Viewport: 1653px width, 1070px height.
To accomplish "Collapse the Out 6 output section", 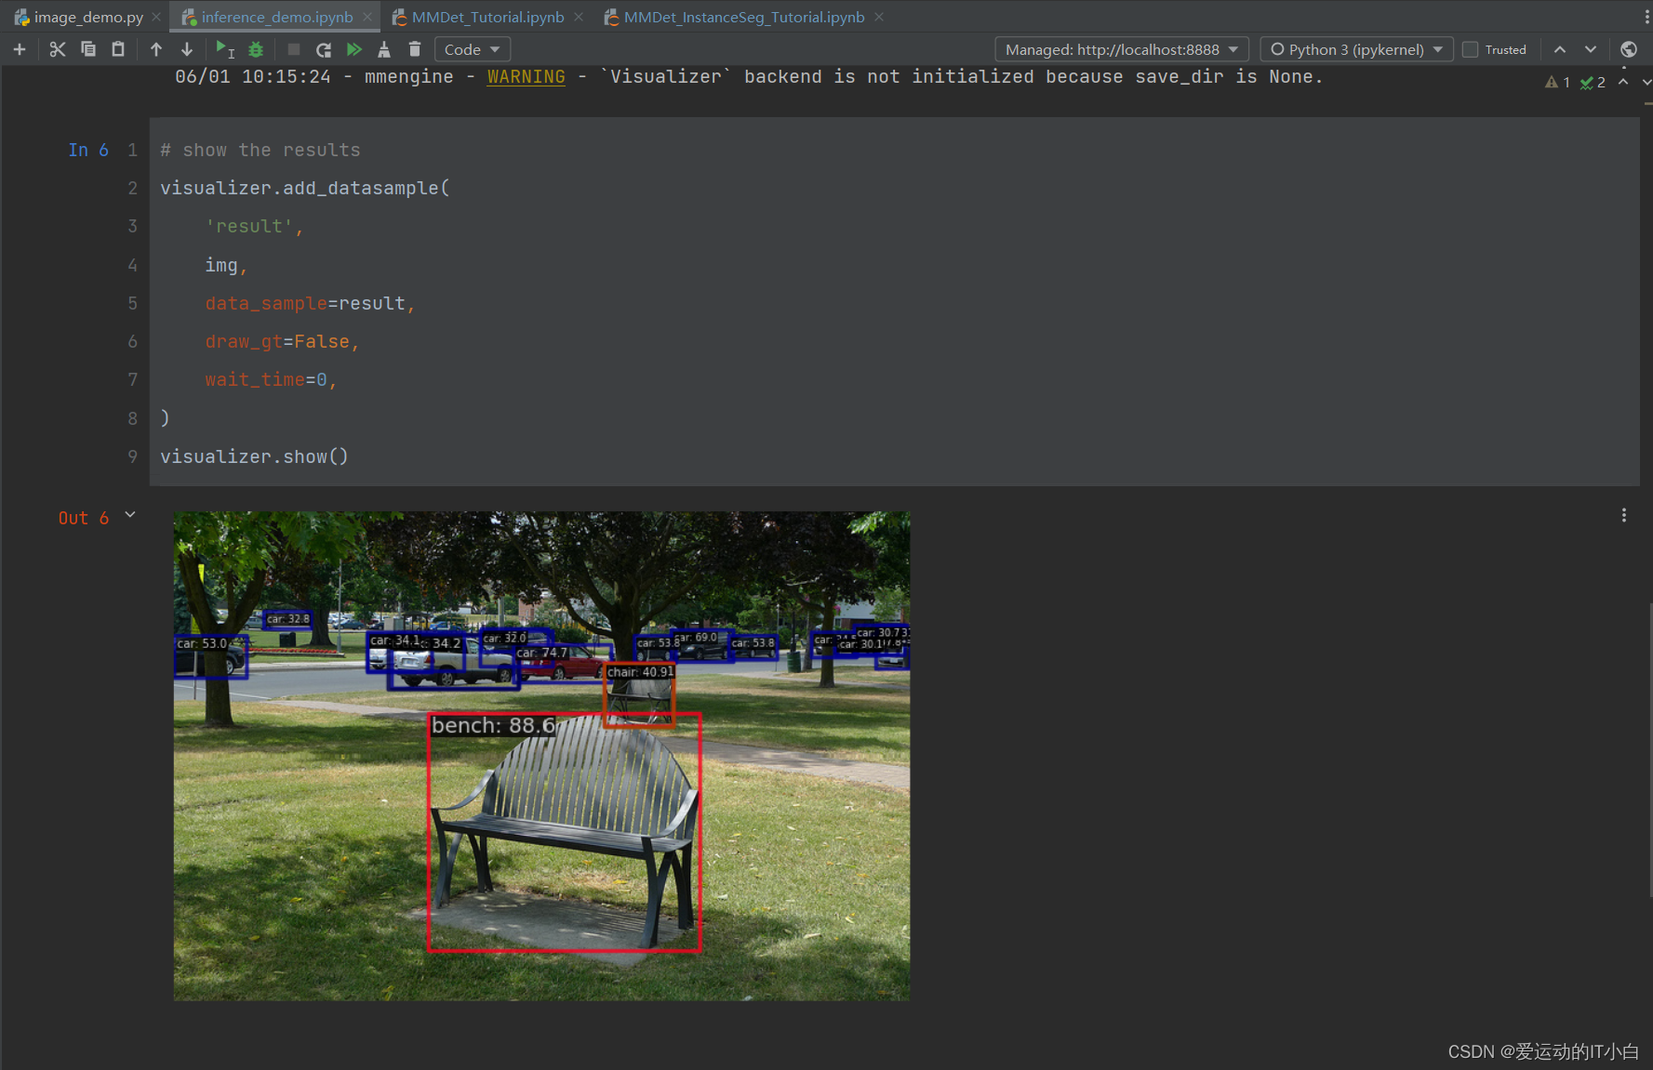I will coord(129,514).
